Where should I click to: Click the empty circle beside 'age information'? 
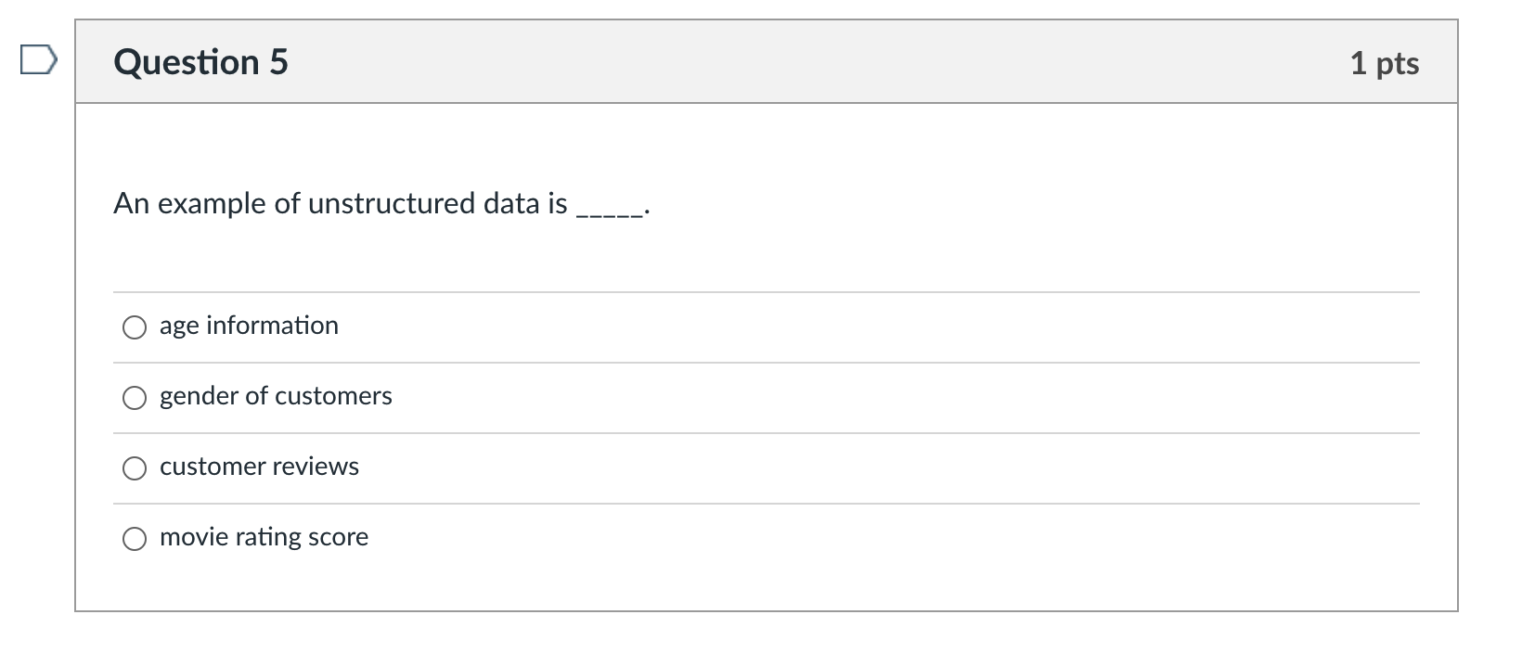pos(135,326)
